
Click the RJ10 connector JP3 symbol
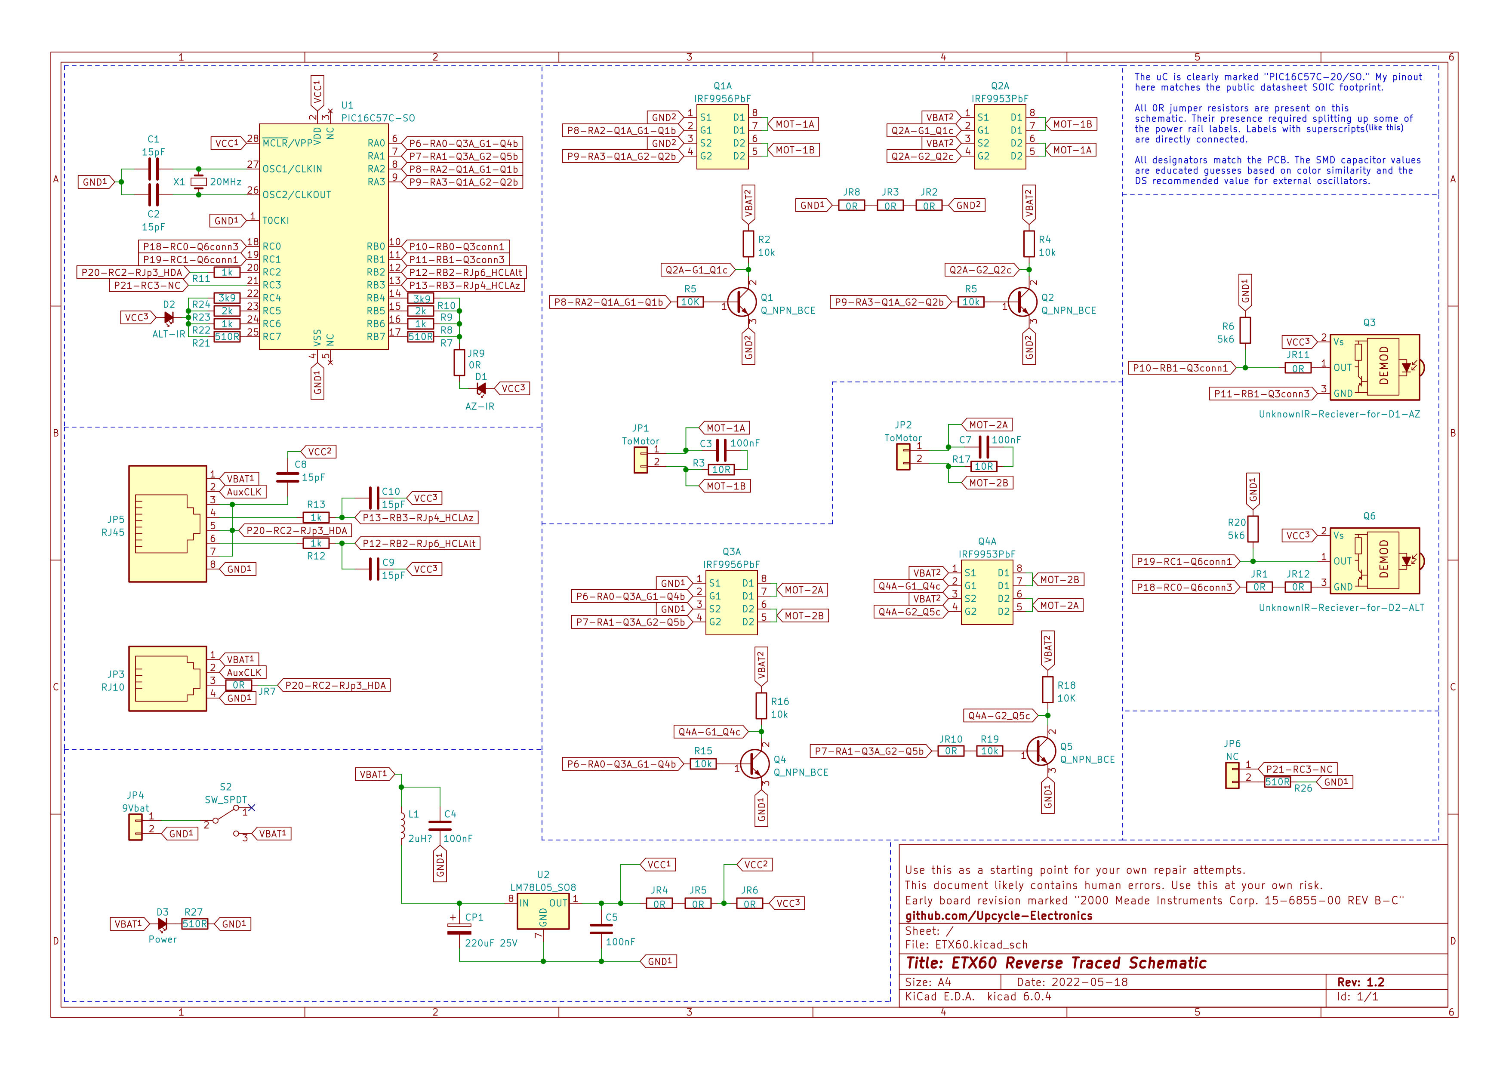(x=168, y=679)
